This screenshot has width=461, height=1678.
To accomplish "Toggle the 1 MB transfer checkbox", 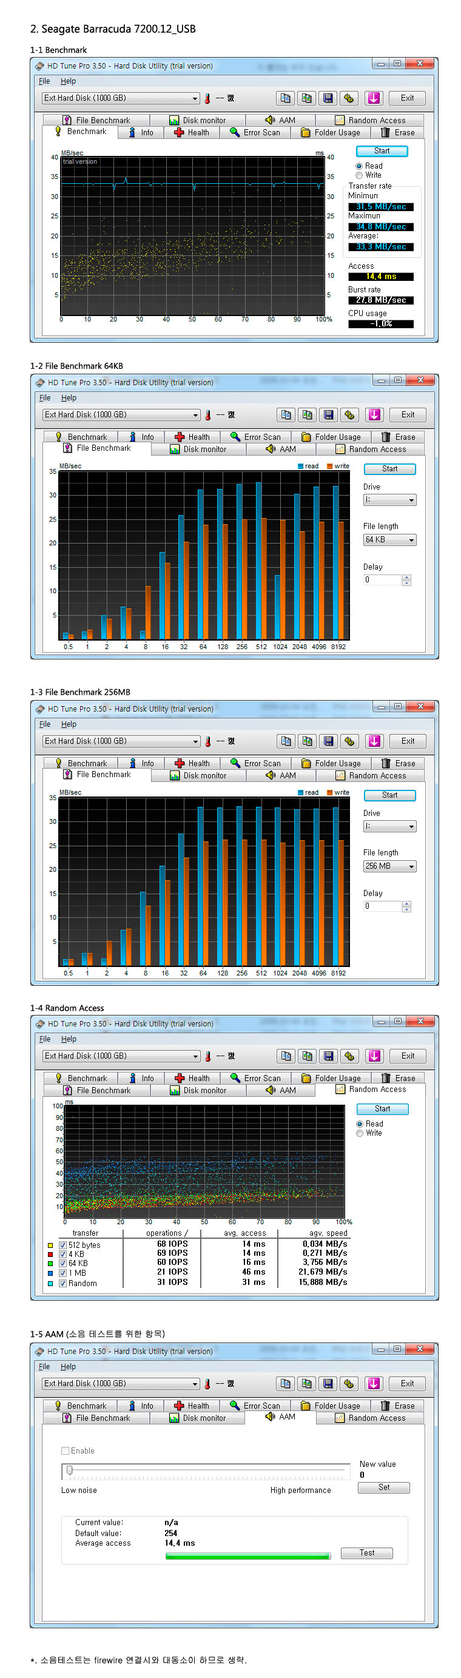I will click(62, 1273).
